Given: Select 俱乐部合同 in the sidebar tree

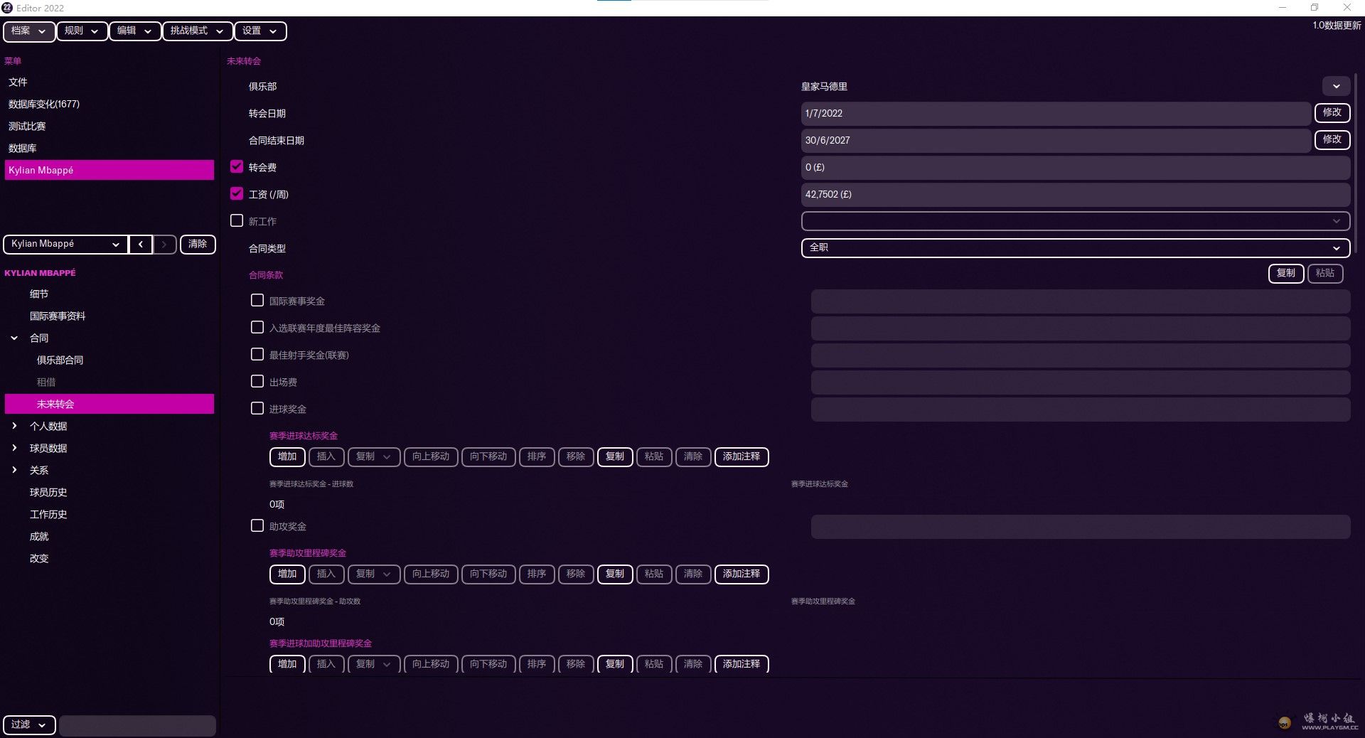Looking at the screenshot, I should pyautogui.click(x=60, y=360).
